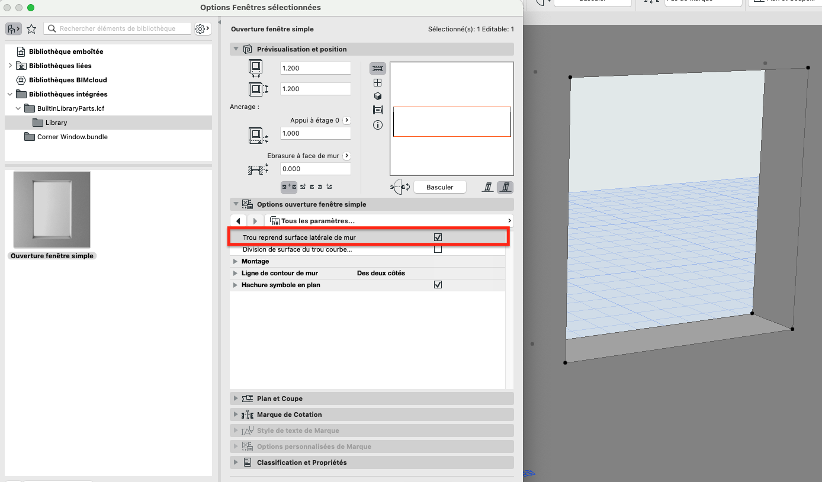Edit the height value field 1.200
Screen dimensions: 822x482
coord(316,89)
